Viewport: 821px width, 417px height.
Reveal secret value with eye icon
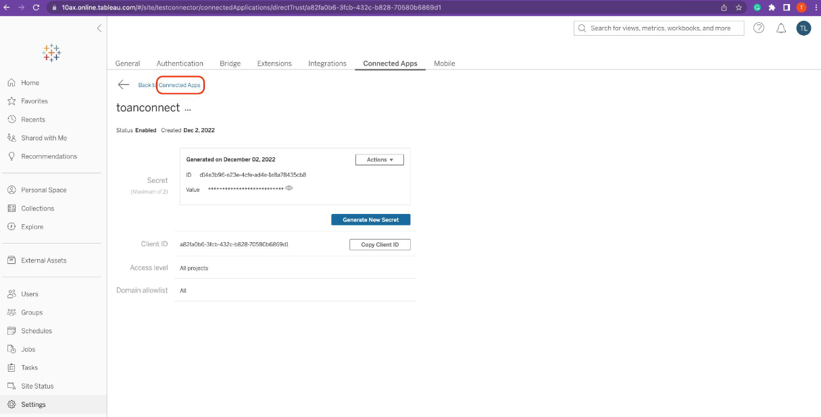pyautogui.click(x=289, y=189)
